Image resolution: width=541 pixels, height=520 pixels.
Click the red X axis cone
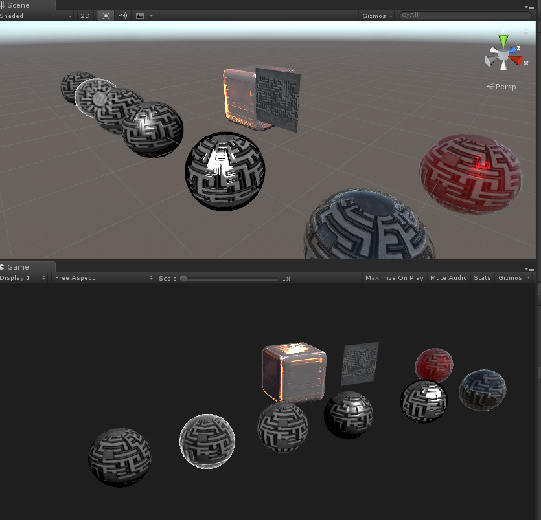click(x=517, y=60)
